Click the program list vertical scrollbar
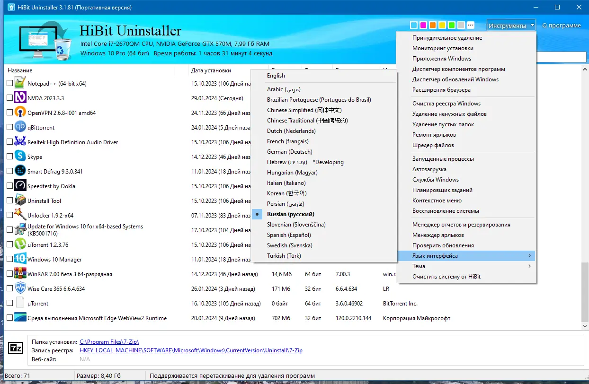Viewport: 589px width, 384px height. pyautogui.click(x=585, y=292)
